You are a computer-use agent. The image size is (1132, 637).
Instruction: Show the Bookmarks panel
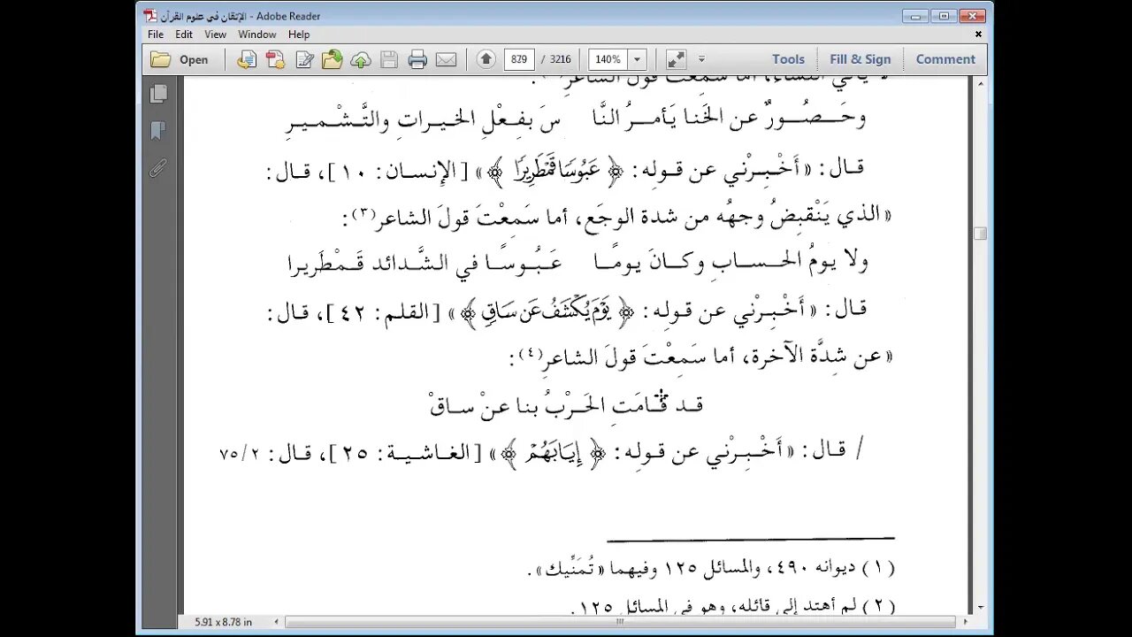point(159,131)
